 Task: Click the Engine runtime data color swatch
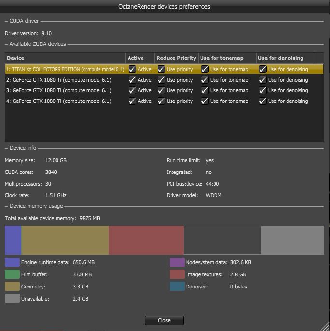pos(12,262)
